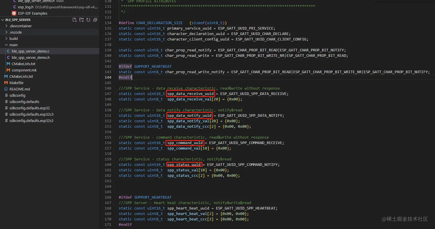Click line number 166 in the gutter
The image size is (435, 229).
[108, 197]
